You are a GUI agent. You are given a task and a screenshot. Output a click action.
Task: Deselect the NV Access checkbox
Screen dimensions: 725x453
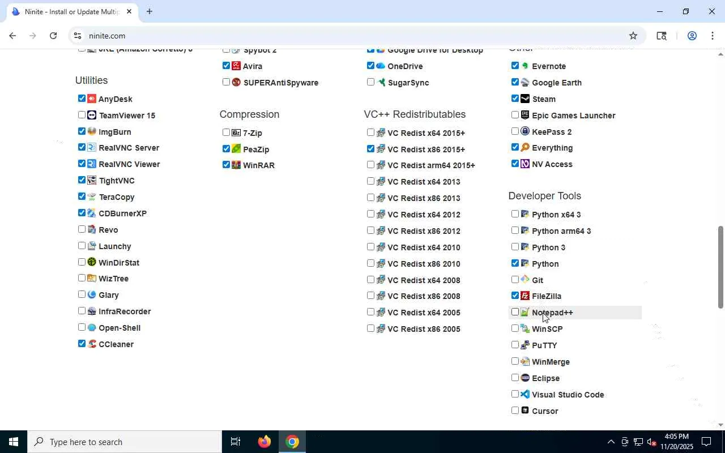tap(515, 164)
